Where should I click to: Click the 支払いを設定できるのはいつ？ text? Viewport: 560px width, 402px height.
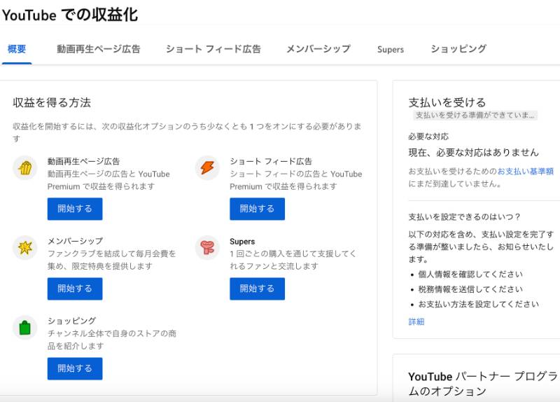(x=465, y=217)
